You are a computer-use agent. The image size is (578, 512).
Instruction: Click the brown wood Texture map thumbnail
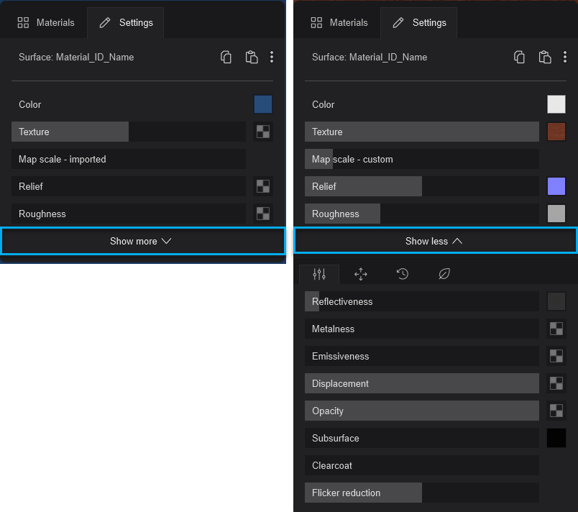click(556, 132)
